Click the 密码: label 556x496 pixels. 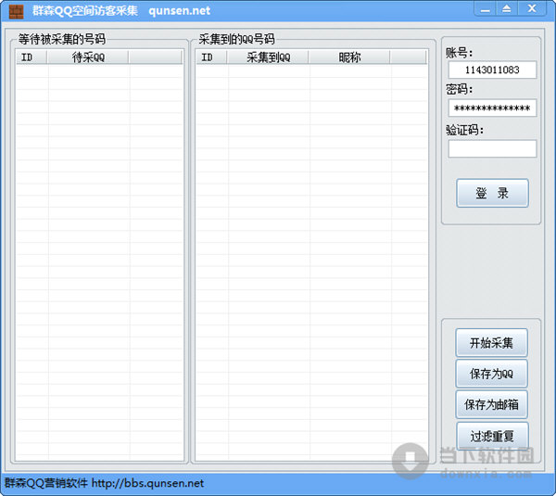[460, 89]
